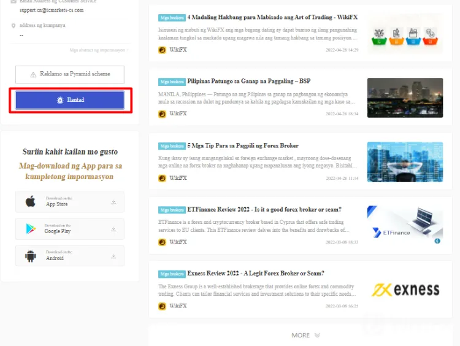This screenshot has height=346, width=460.
Task: Click WikiFX logo icon under Exness Review
Action: tap(163, 306)
